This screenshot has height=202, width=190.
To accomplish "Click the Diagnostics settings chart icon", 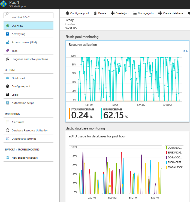I will 8,138.
